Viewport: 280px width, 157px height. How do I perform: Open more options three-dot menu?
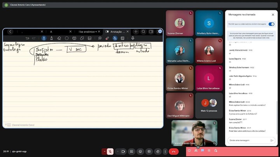tap(166, 152)
